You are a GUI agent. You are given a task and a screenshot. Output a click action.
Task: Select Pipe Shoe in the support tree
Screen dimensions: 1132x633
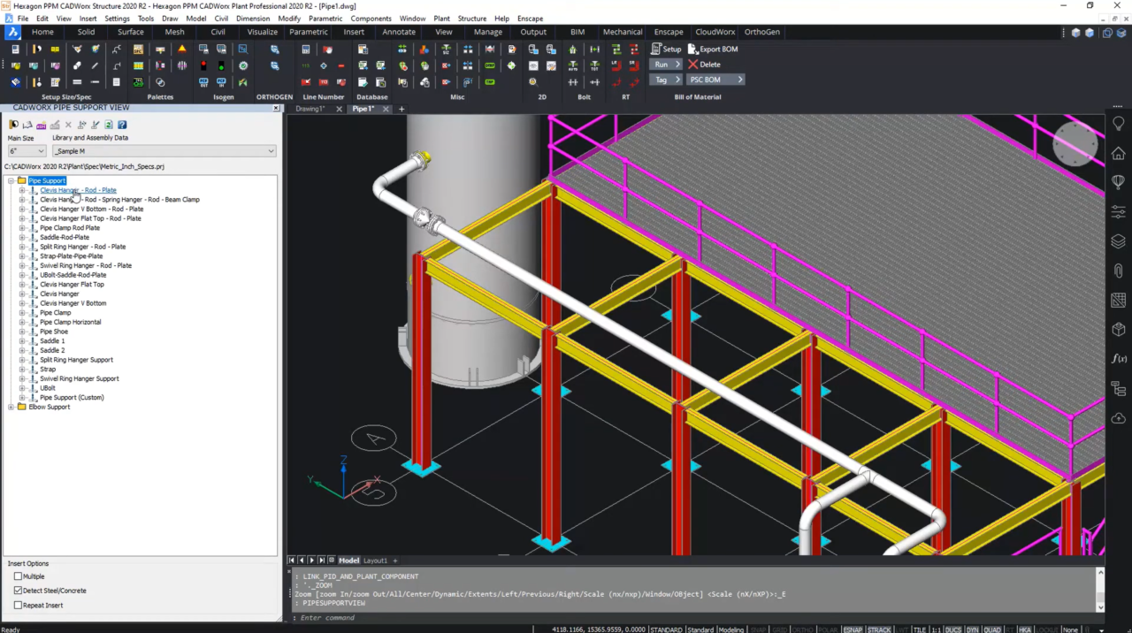[x=54, y=332]
